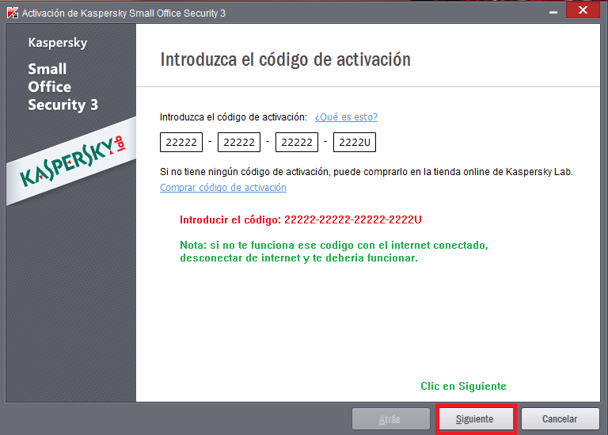Image resolution: width=608 pixels, height=435 pixels.
Task: Open the ¿Qué es esto? help link
Action: [346, 116]
